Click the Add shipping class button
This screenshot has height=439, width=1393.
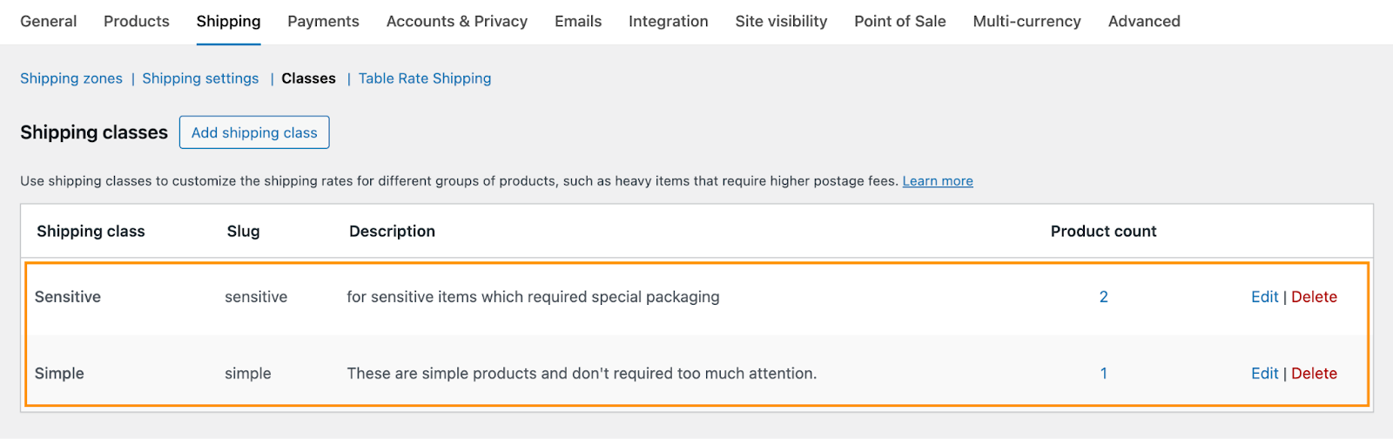[x=254, y=132]
